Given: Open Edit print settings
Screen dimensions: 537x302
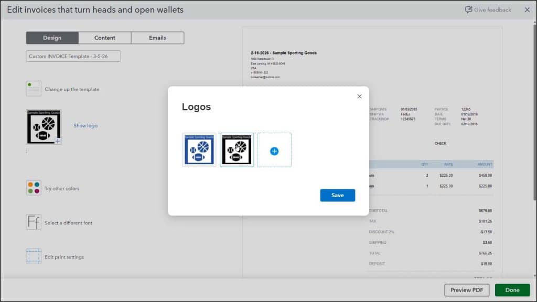Looking at the screenshot, I should click(x=33, y=256).
